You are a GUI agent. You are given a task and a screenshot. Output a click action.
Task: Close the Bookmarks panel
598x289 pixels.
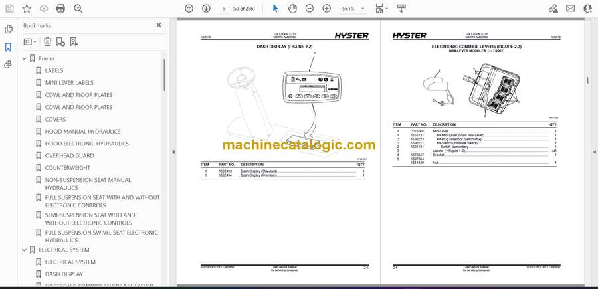(159, 25)
